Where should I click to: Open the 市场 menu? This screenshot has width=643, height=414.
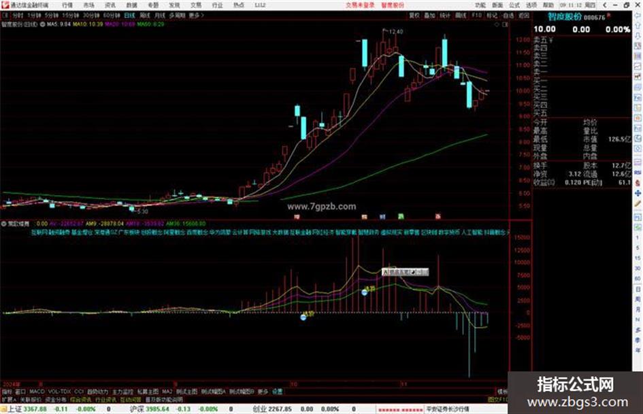pyautogui.click(x=88, y=5)
